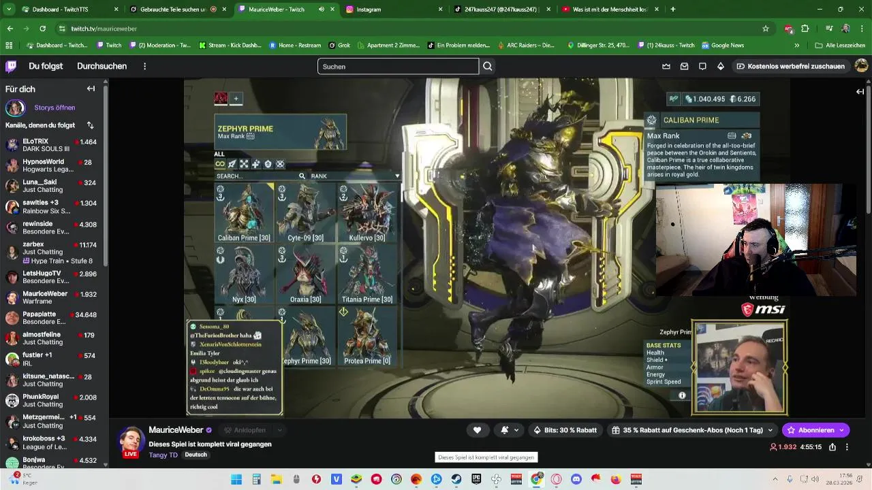Sort the followed channels list
Image resolution: width=872 pixels, height=490 pixels.
point(90,125)
